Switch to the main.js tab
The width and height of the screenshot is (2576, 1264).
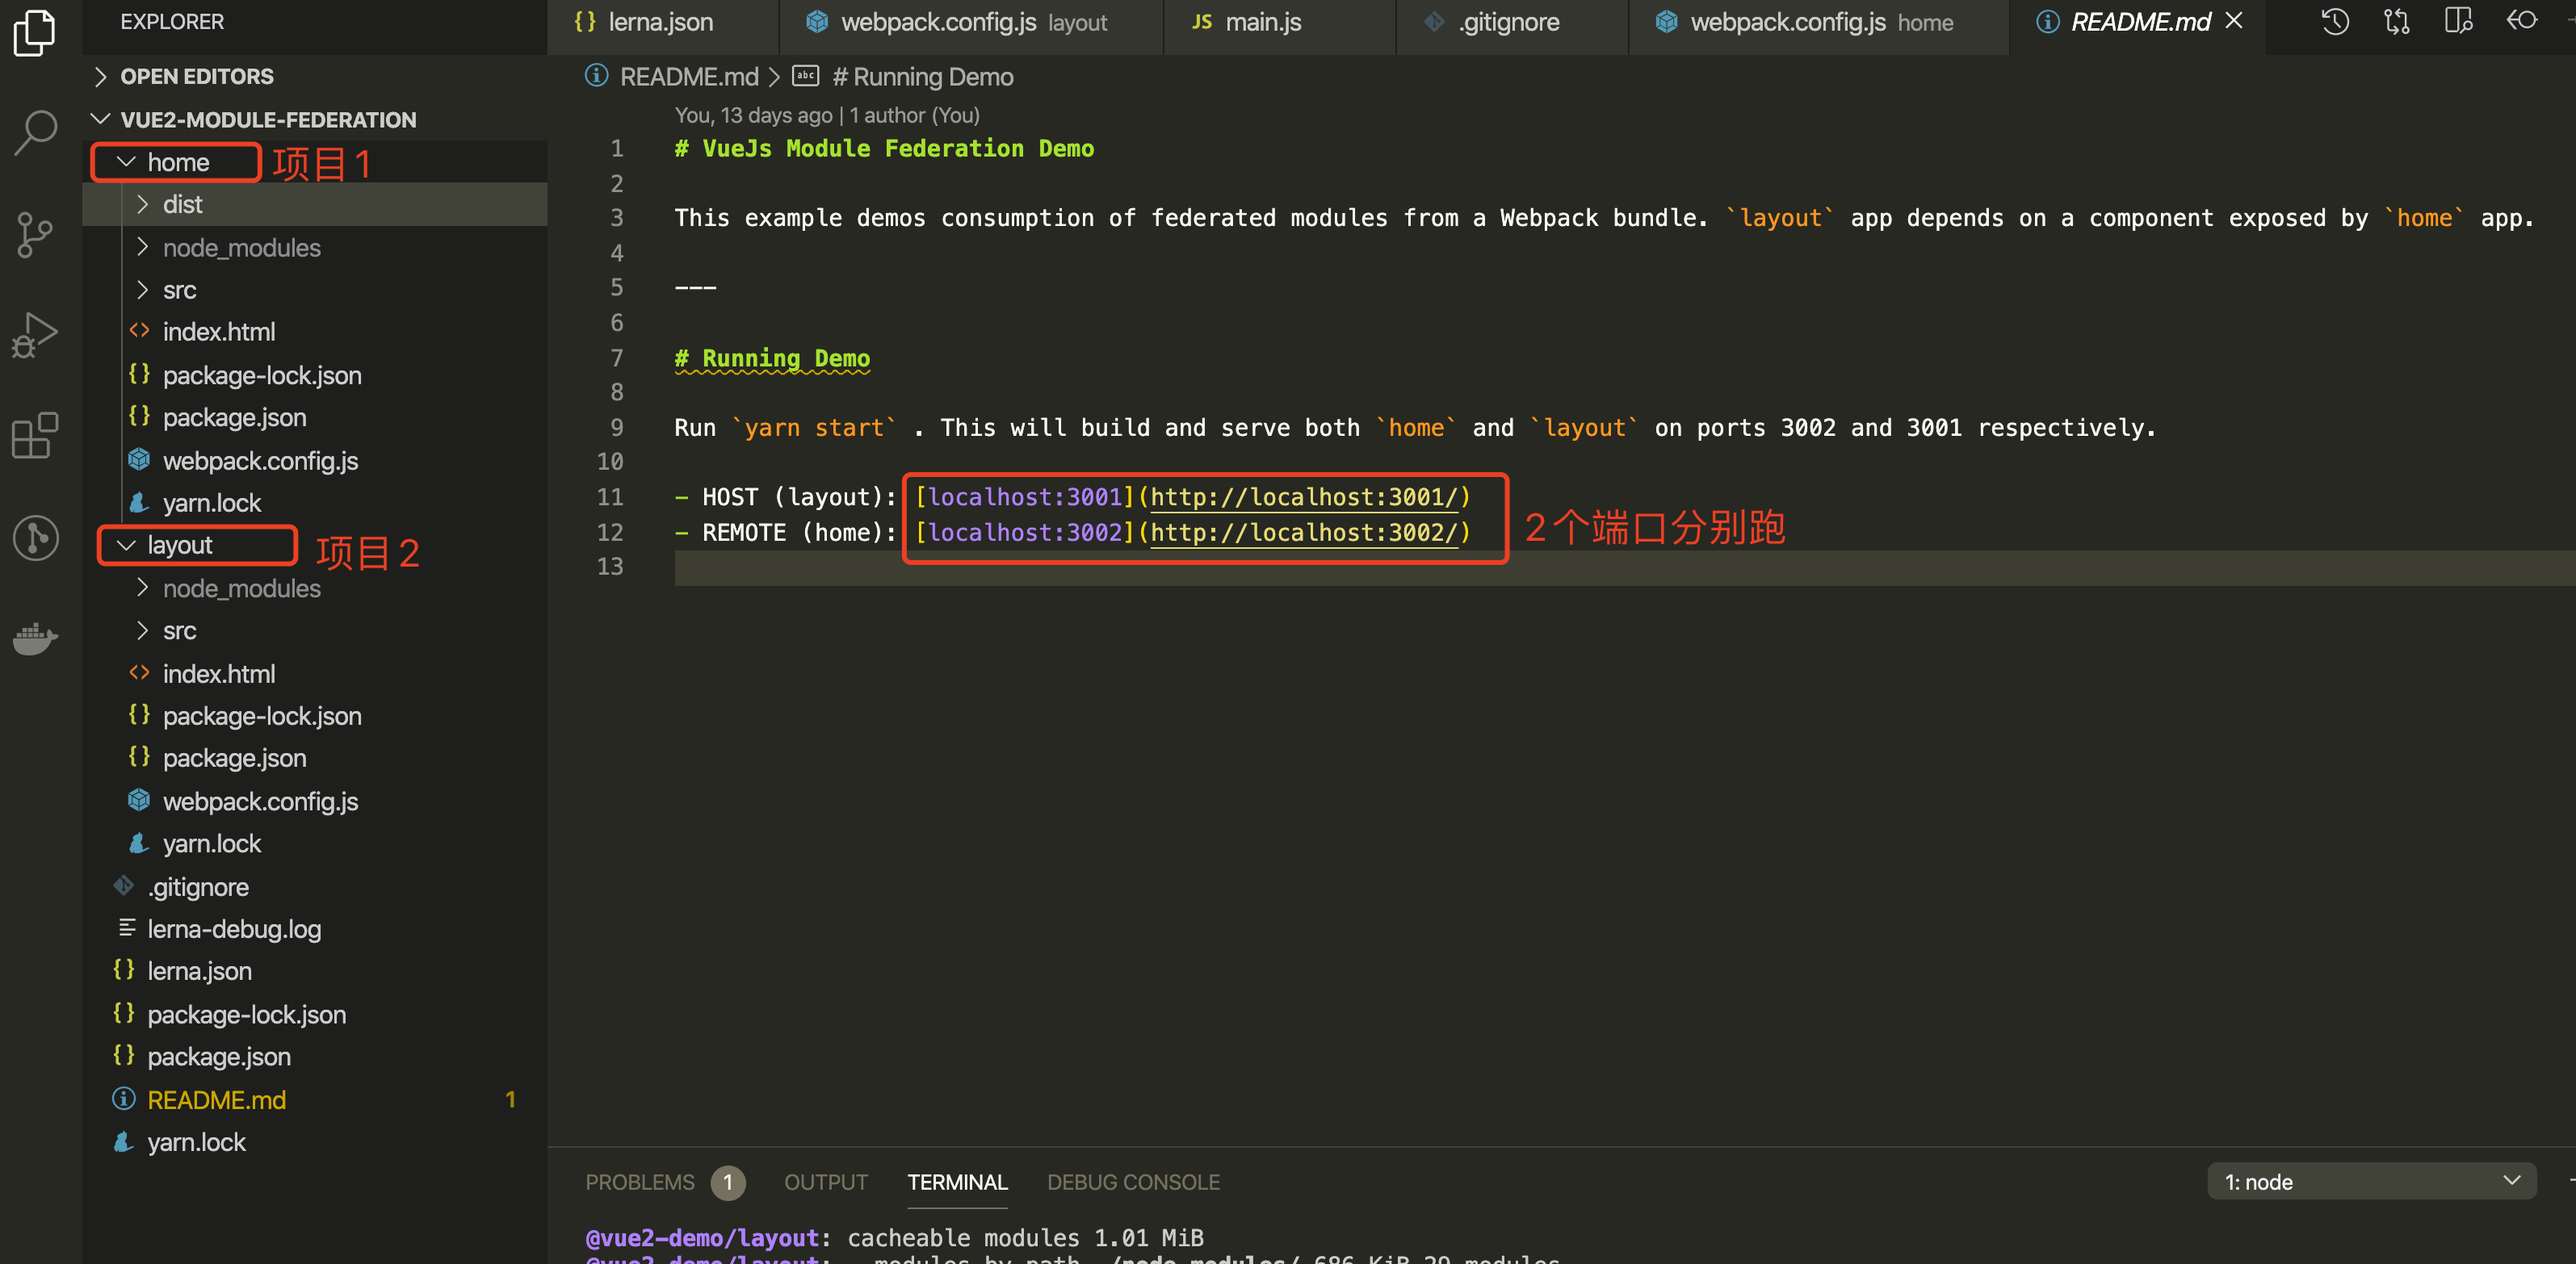coord(1262,22)
